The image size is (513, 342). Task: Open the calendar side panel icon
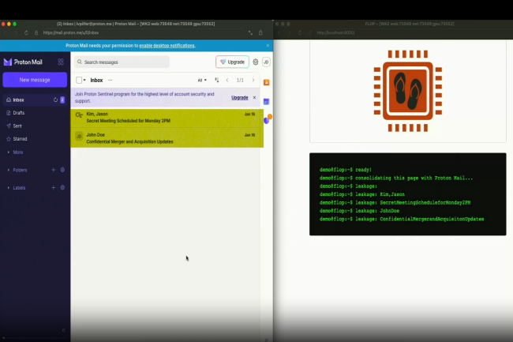point(267,101)
